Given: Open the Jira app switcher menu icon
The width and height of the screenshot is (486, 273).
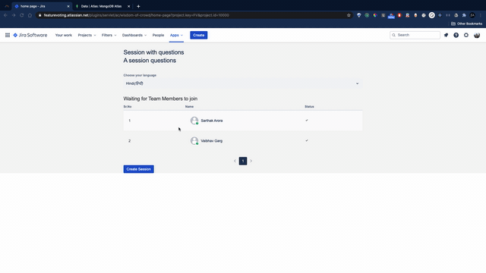Looking at the screenshot, I should coord(8,36).
